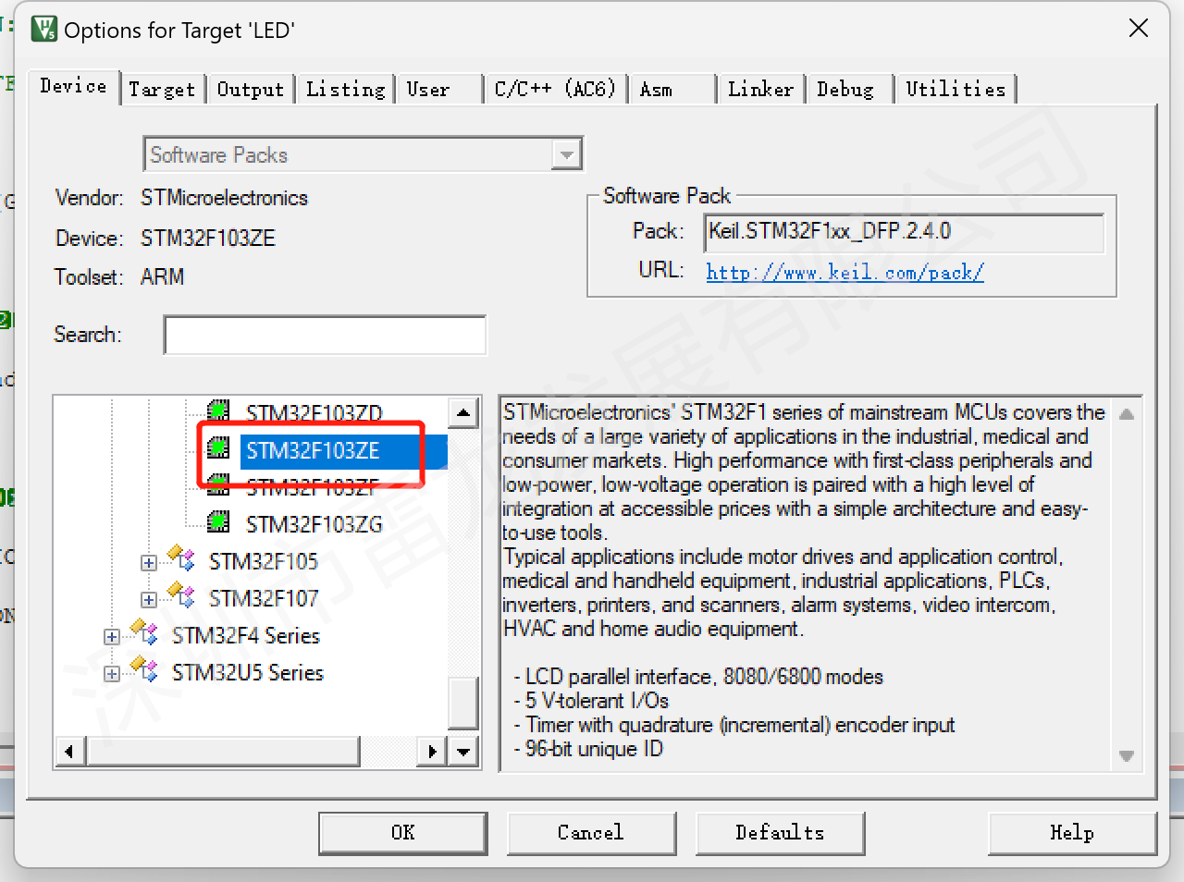Select the STM32F107 tree item
This screenshot has height=882, width=1184.
point(264,598)
